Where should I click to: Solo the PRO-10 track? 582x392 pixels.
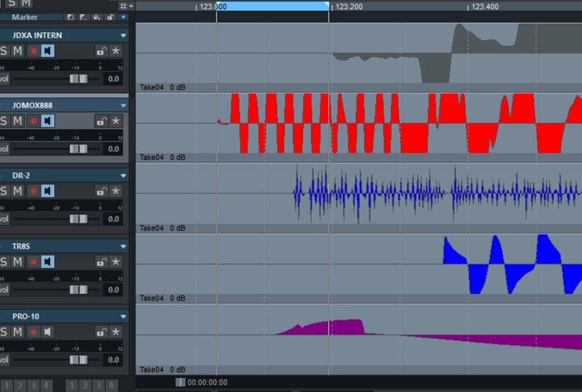4,332
